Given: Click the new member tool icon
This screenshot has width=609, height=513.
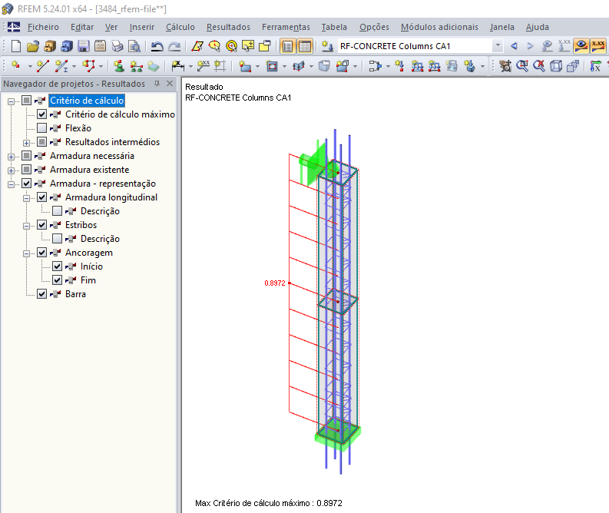Looking at the screenshot, I should coord(61,66).
